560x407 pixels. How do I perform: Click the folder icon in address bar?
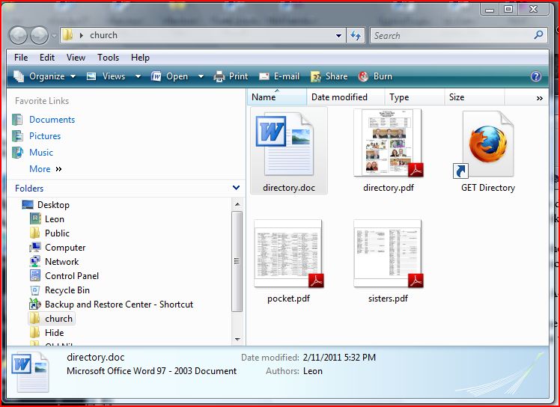(x=67, y=35)
